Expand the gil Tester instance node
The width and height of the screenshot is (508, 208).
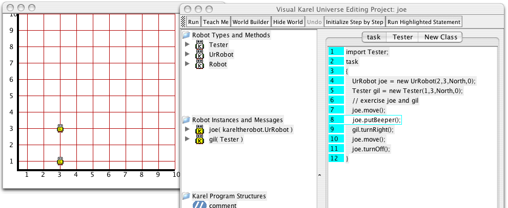(x=188, y=140)
